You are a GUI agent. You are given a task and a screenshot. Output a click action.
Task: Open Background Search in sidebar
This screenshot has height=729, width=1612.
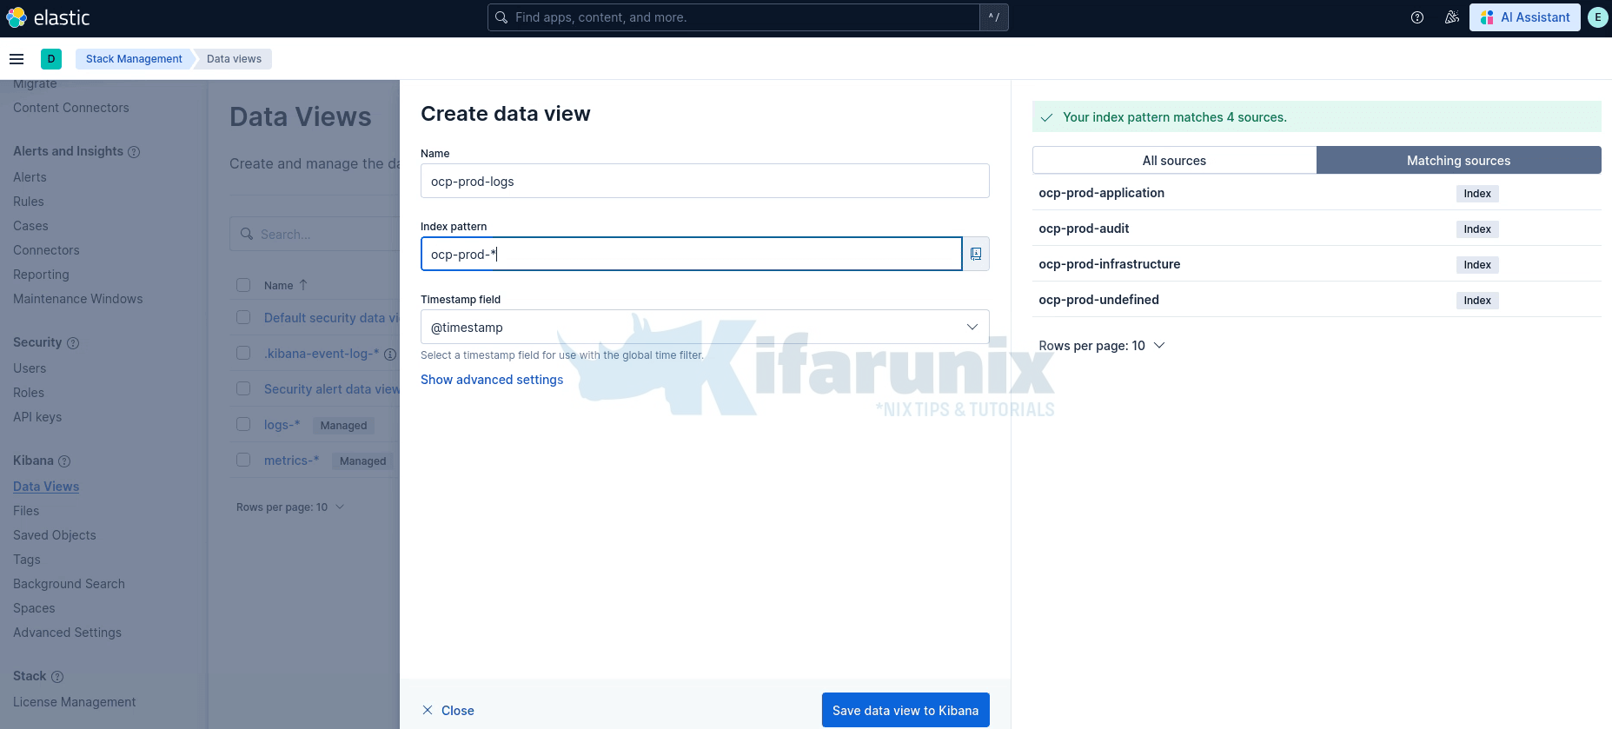69,584
